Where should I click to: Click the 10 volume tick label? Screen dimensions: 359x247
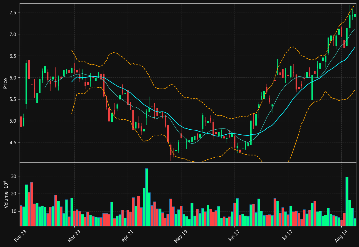pos(14,211)
